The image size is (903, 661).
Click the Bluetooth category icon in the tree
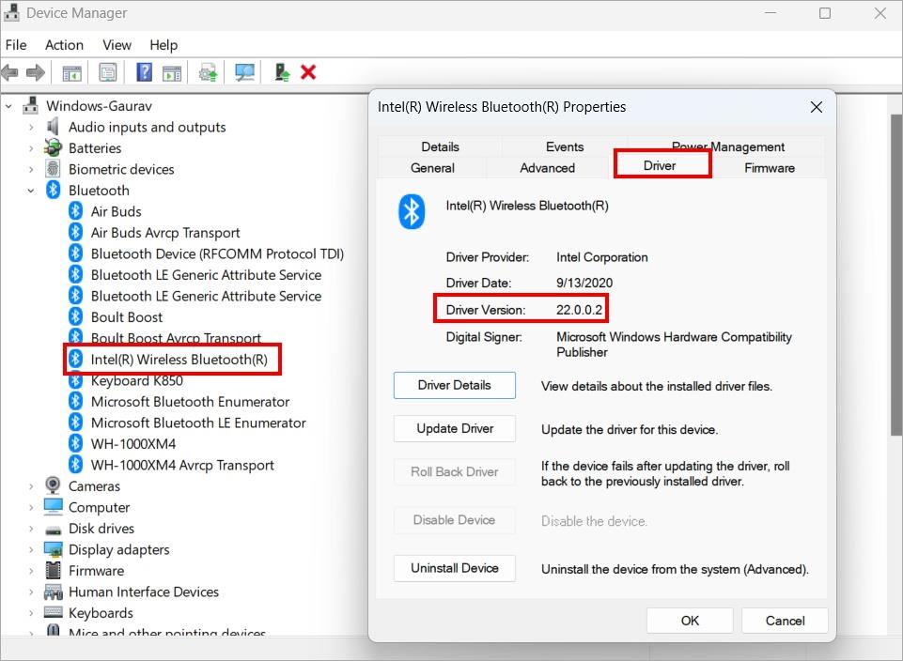[53, 190]
